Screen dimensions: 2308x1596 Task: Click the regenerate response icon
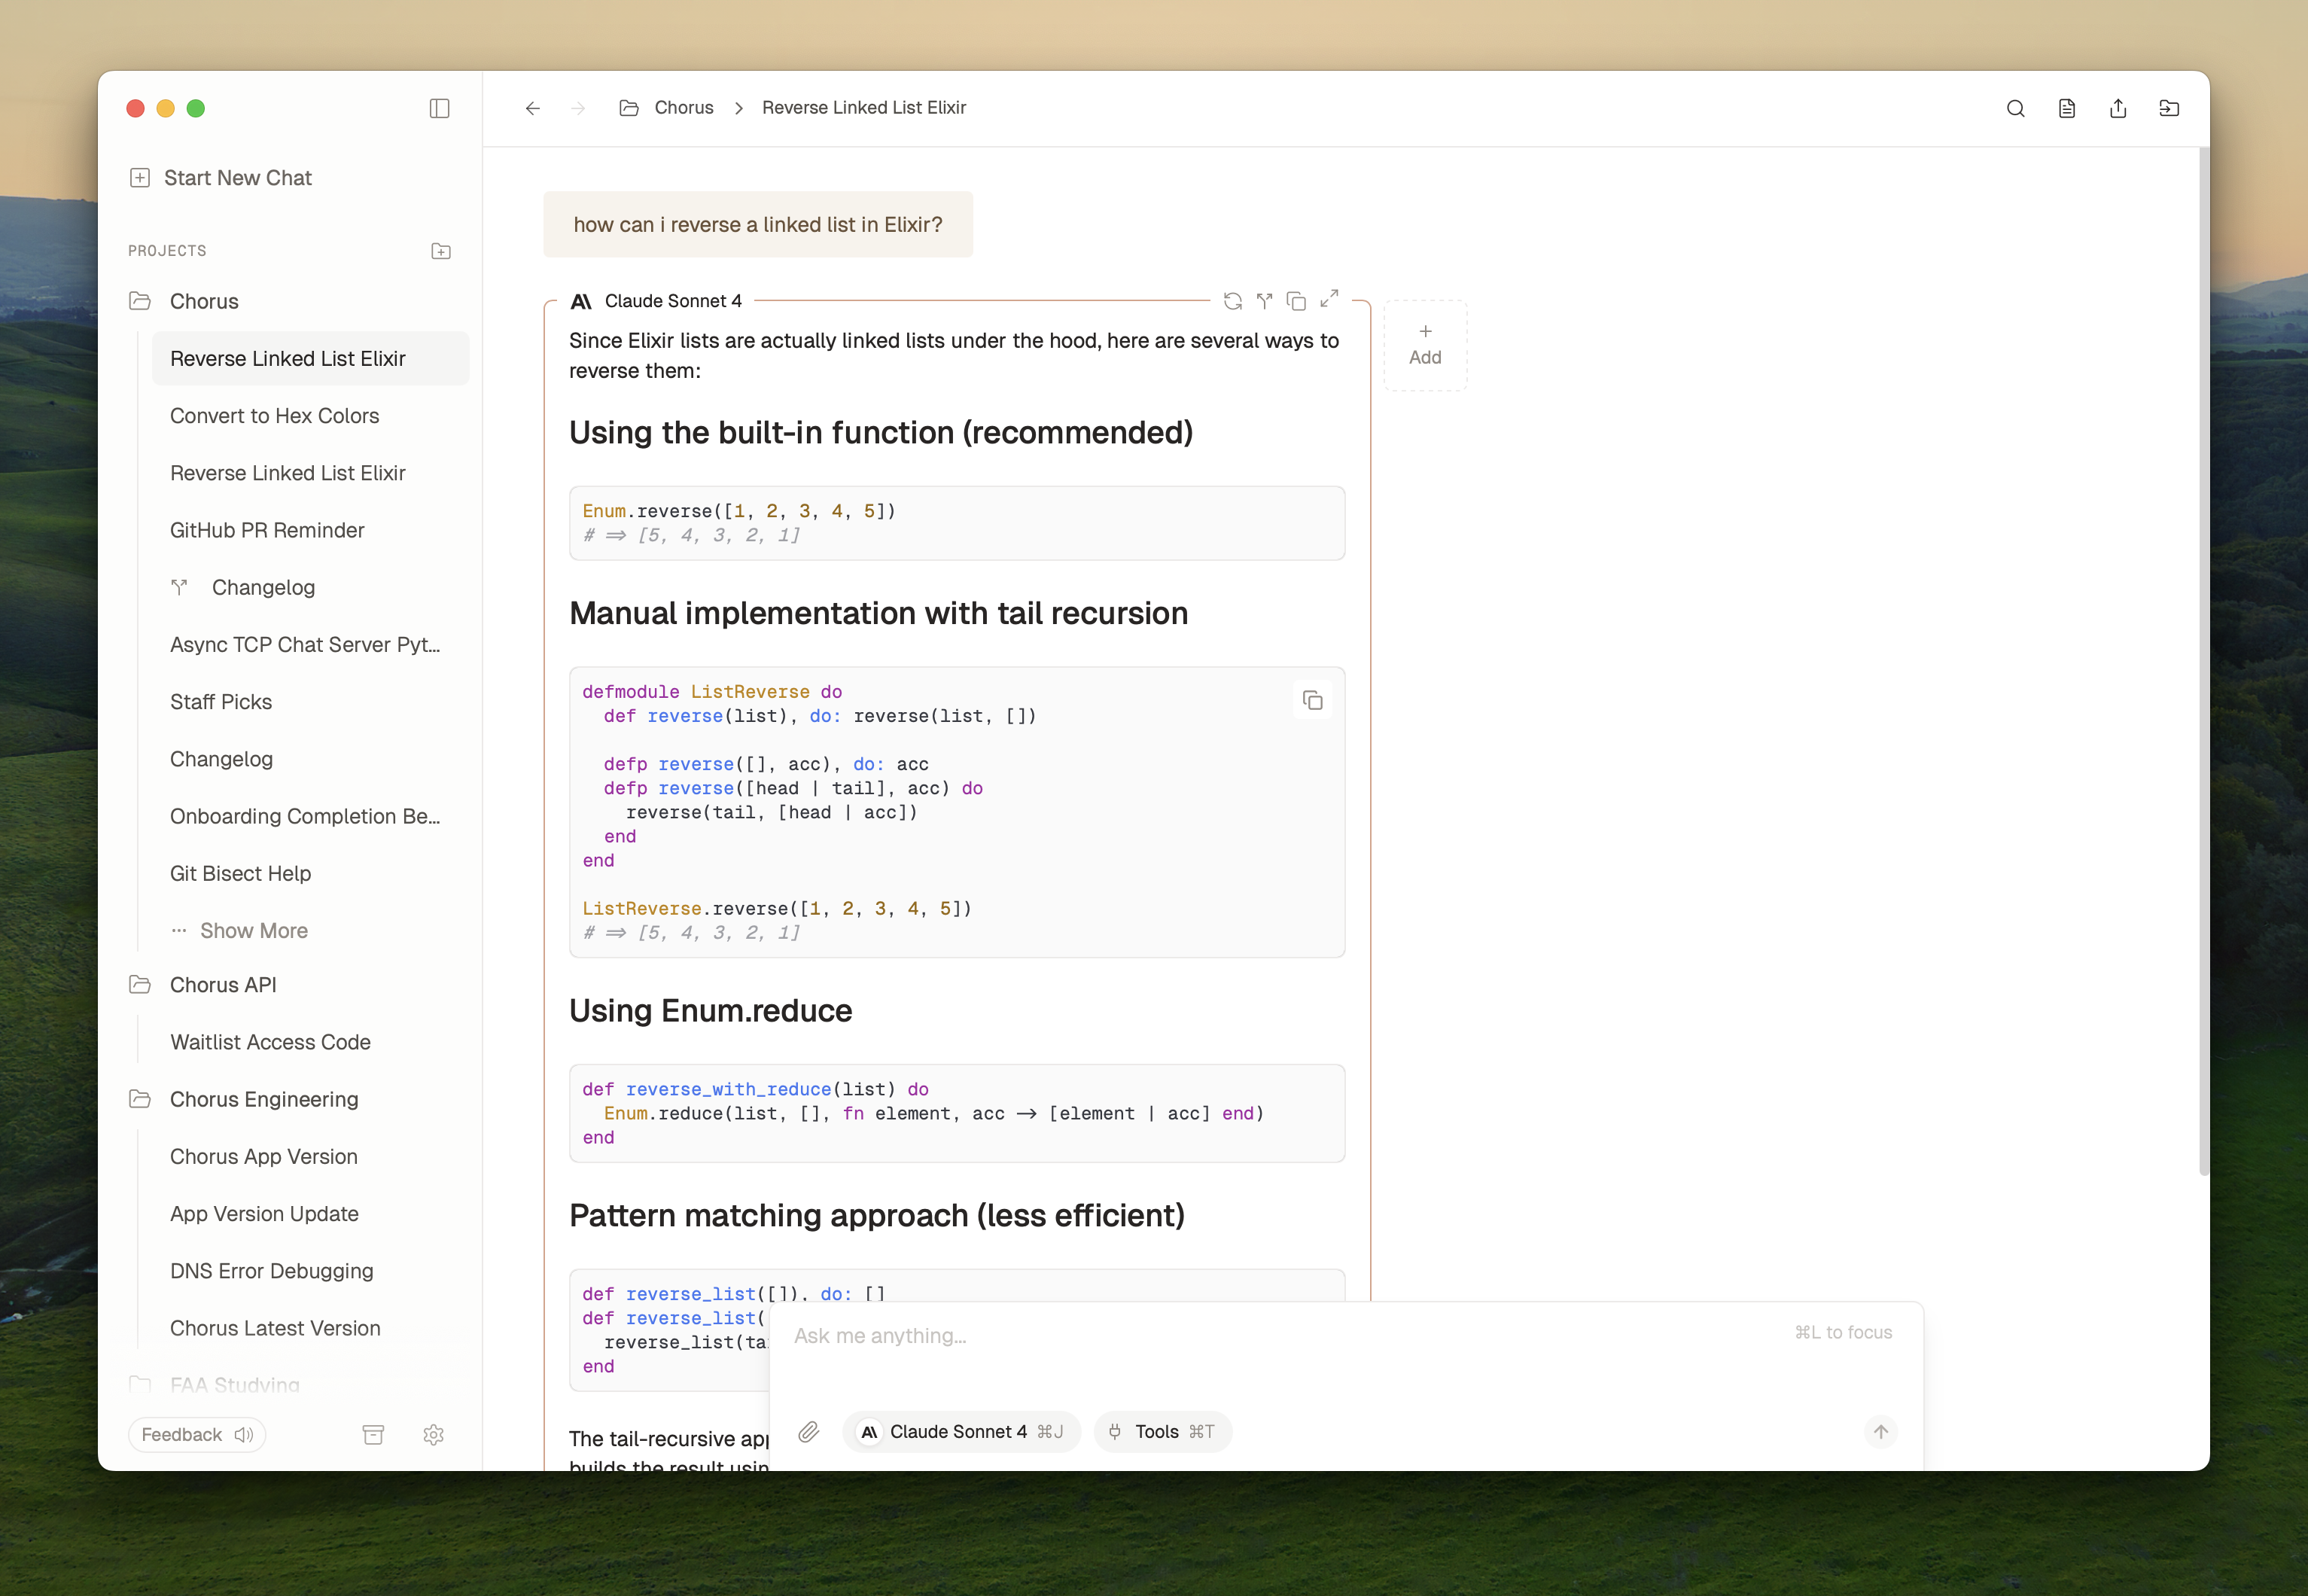pyautogui.click(x=1232, y=301)
